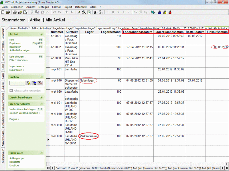Sort ascending with the A-Z icon

pyautogui.click(x=96, y=12)
